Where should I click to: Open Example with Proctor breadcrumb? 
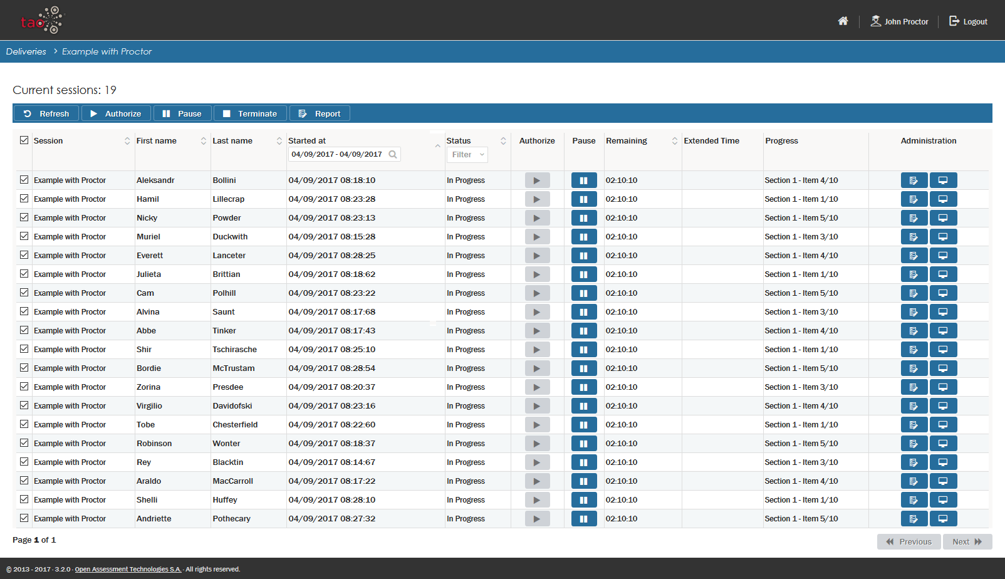[x=107, y=51]
